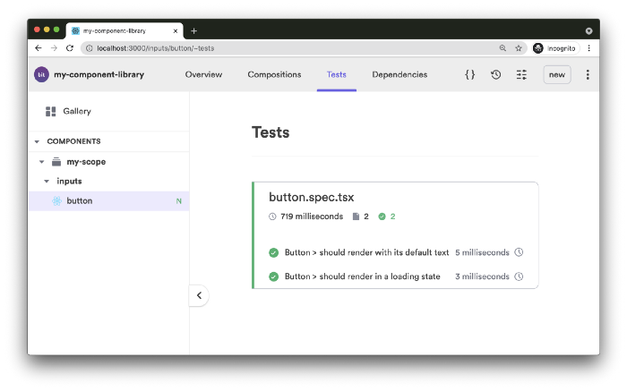Collapse the inputs folder arrow
Image resolution: width=627 pixels, height=391 pixels.
(47, 182)
